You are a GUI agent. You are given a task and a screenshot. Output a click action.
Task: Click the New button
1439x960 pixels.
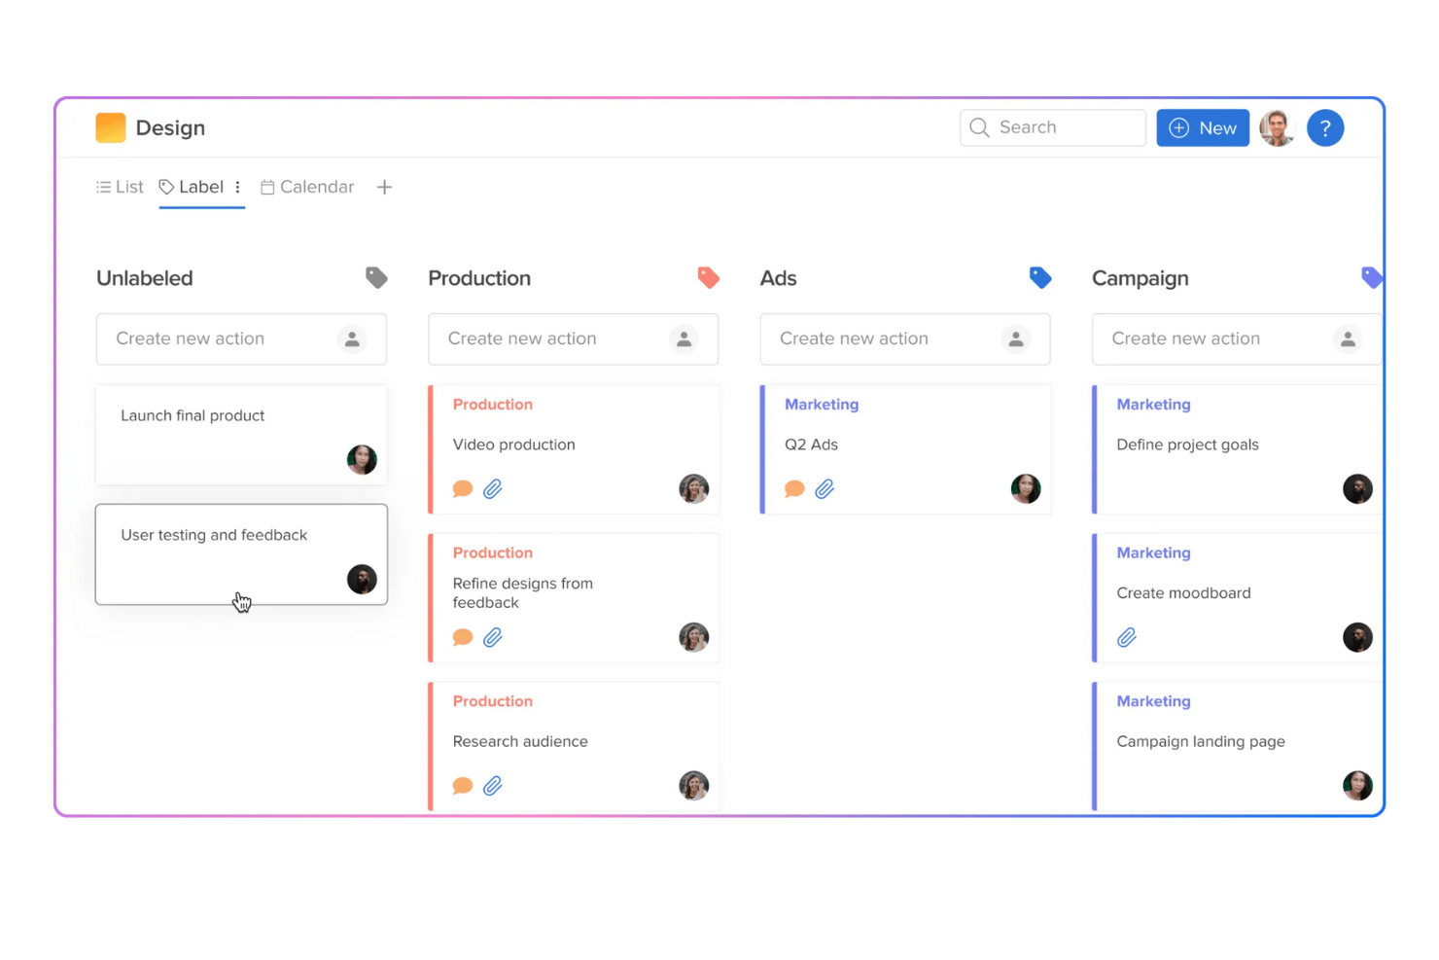point(1203,128)
